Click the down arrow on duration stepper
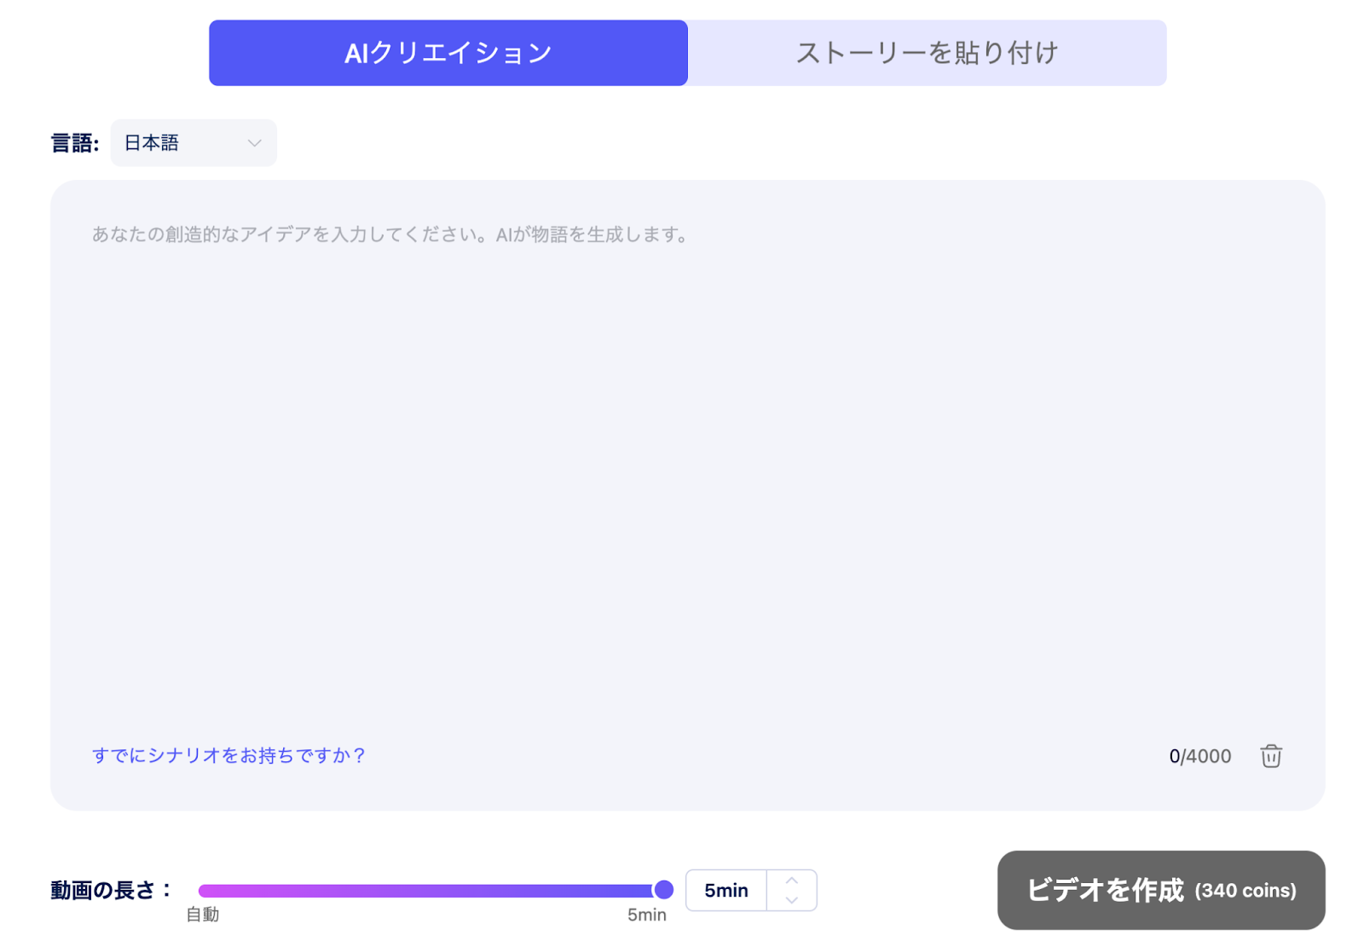This screenshot has width=1364, height=947. click(791, 900)
